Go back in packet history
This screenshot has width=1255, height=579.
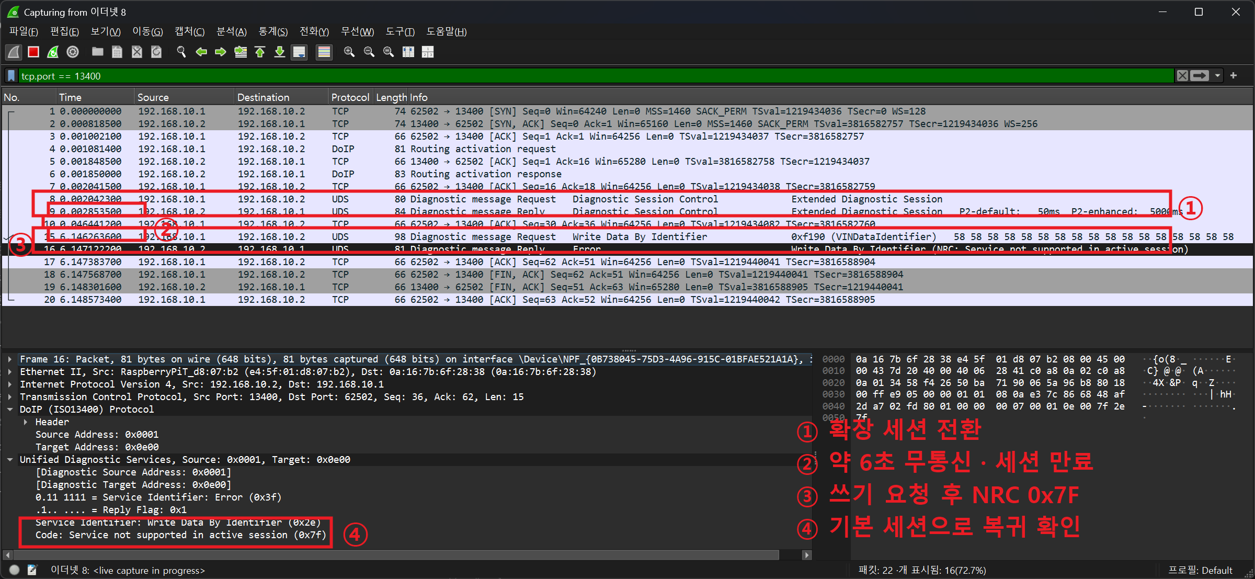[201, 52]
